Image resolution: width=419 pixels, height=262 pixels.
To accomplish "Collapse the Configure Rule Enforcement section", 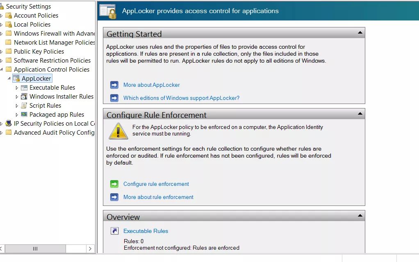I will tap(360, 113).
